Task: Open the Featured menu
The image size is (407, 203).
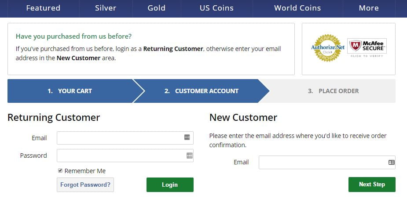Action: coord(43,8)
